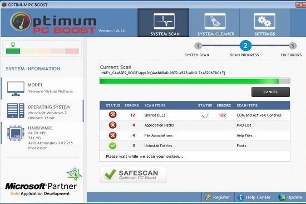Click the green location pin marker
This screenshot has height=204, width=306.
coord(13,45)
